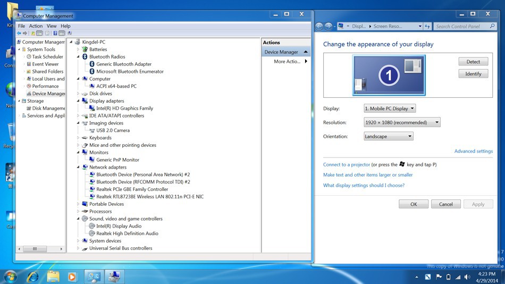505x284 pixels.
Task: Select the Generic Bluetooth Adapter device
Action: click(x=124, y=64)
